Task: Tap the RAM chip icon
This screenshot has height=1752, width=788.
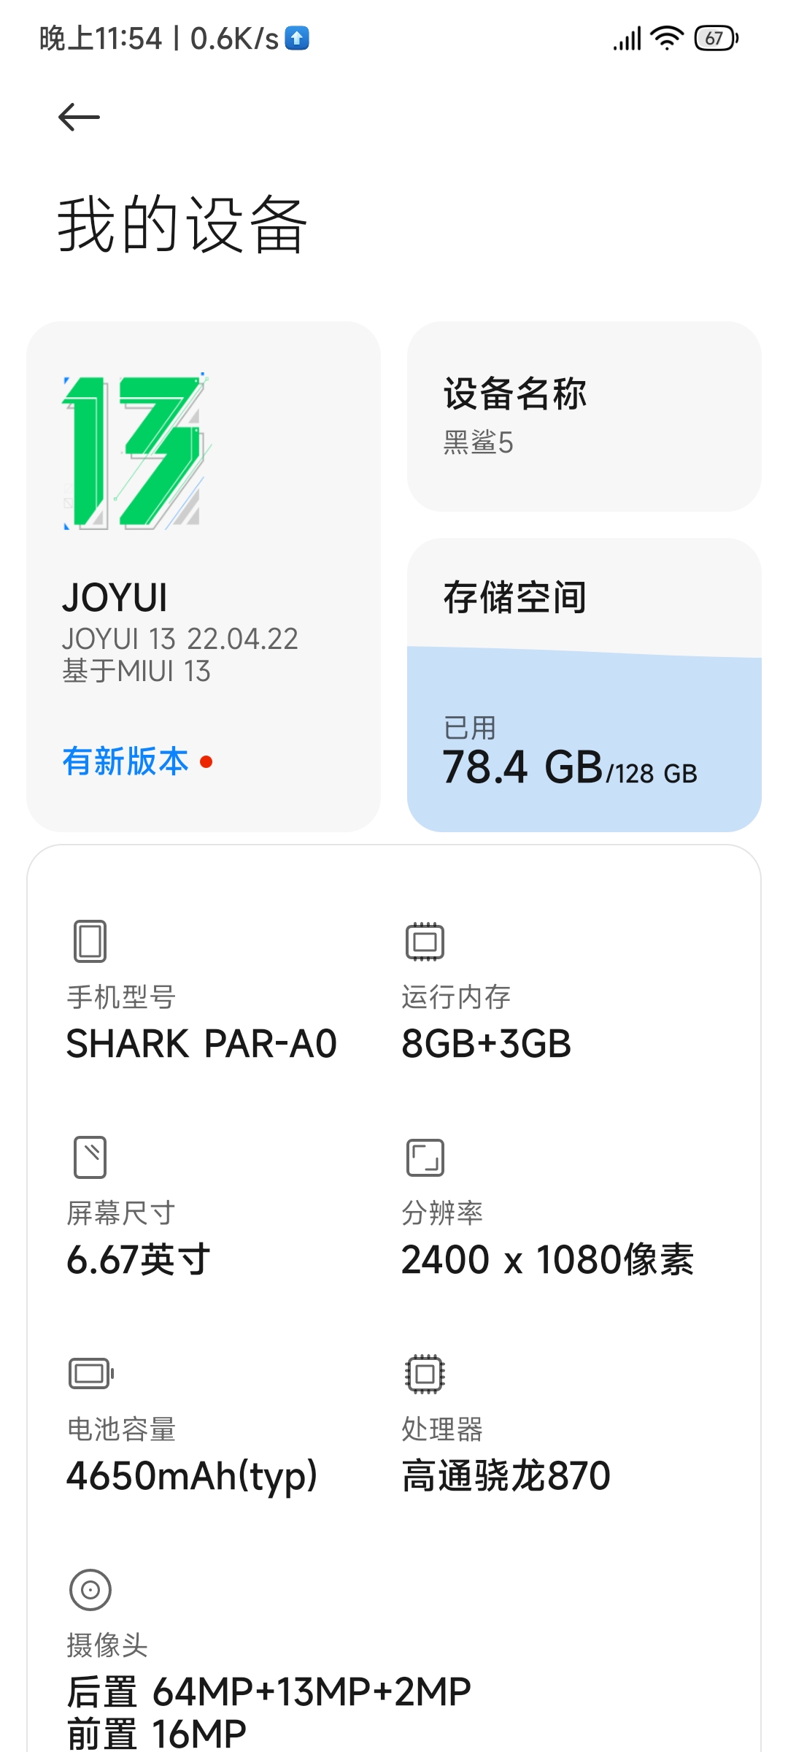Action: pos(425,941)
